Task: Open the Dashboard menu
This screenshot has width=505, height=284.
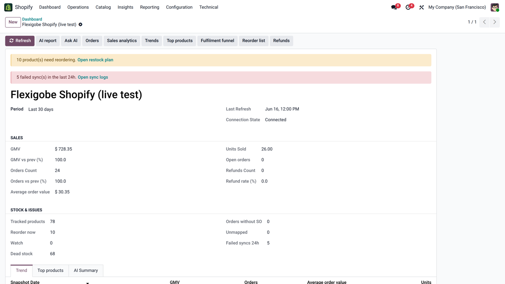Action: click(x=50, y=7)
